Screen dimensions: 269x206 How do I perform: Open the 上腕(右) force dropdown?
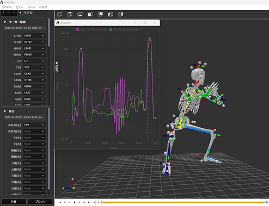coord(34,169)
